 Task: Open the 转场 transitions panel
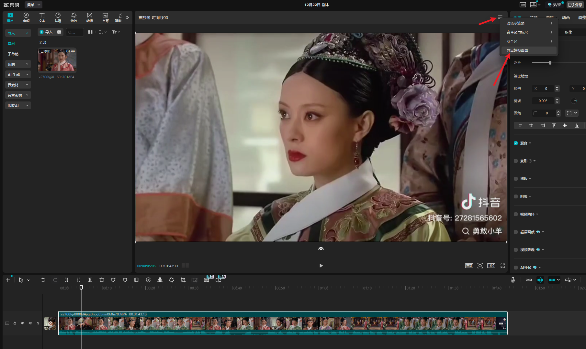(x=90, y=17)
